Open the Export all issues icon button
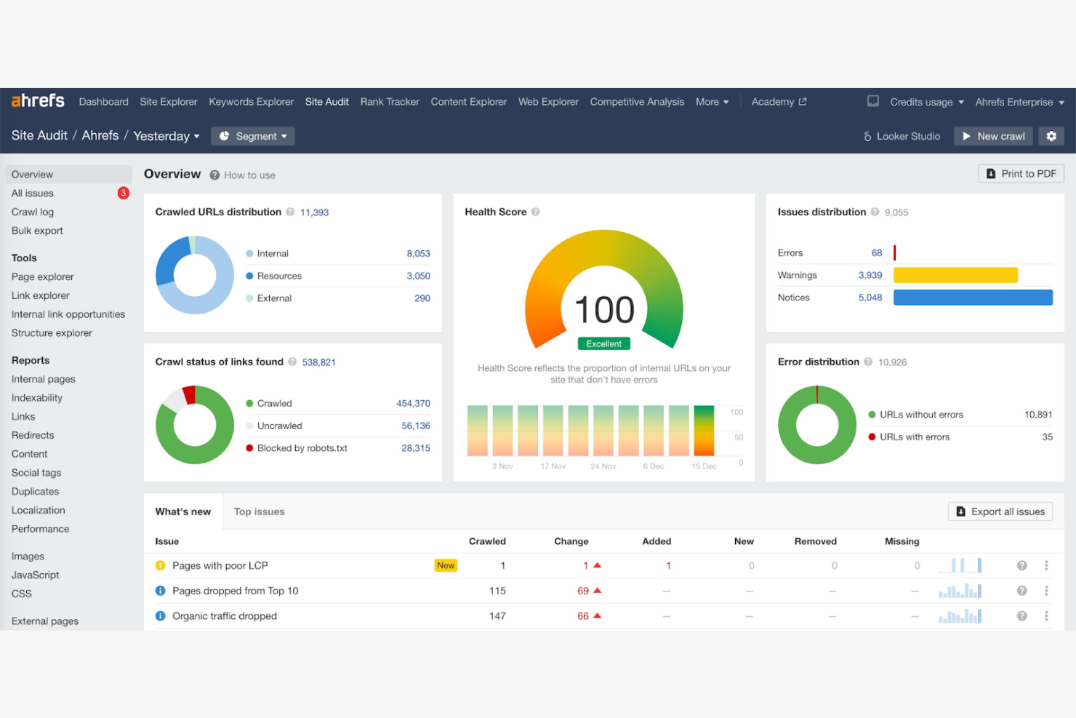The width and height of the screenshot is (1076, 718). coord(961,511)
